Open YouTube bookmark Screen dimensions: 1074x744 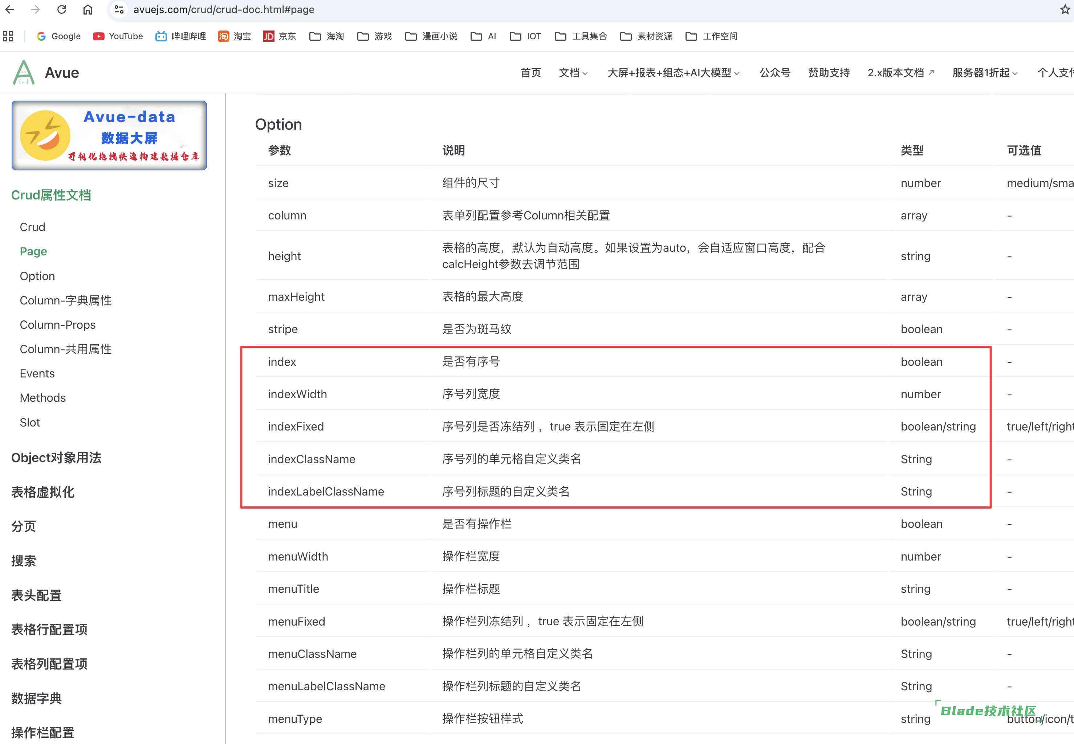coord(118,36)
